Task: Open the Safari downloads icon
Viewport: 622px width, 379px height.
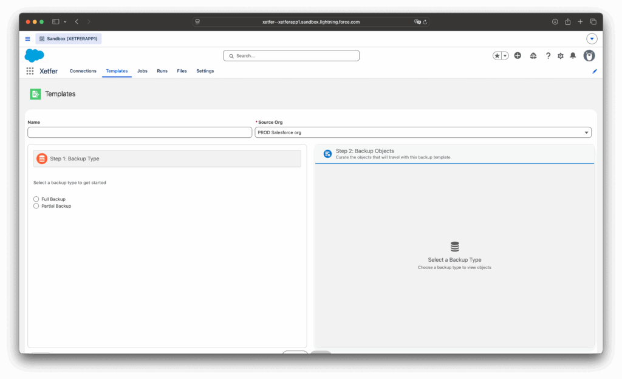Action: 555,22
